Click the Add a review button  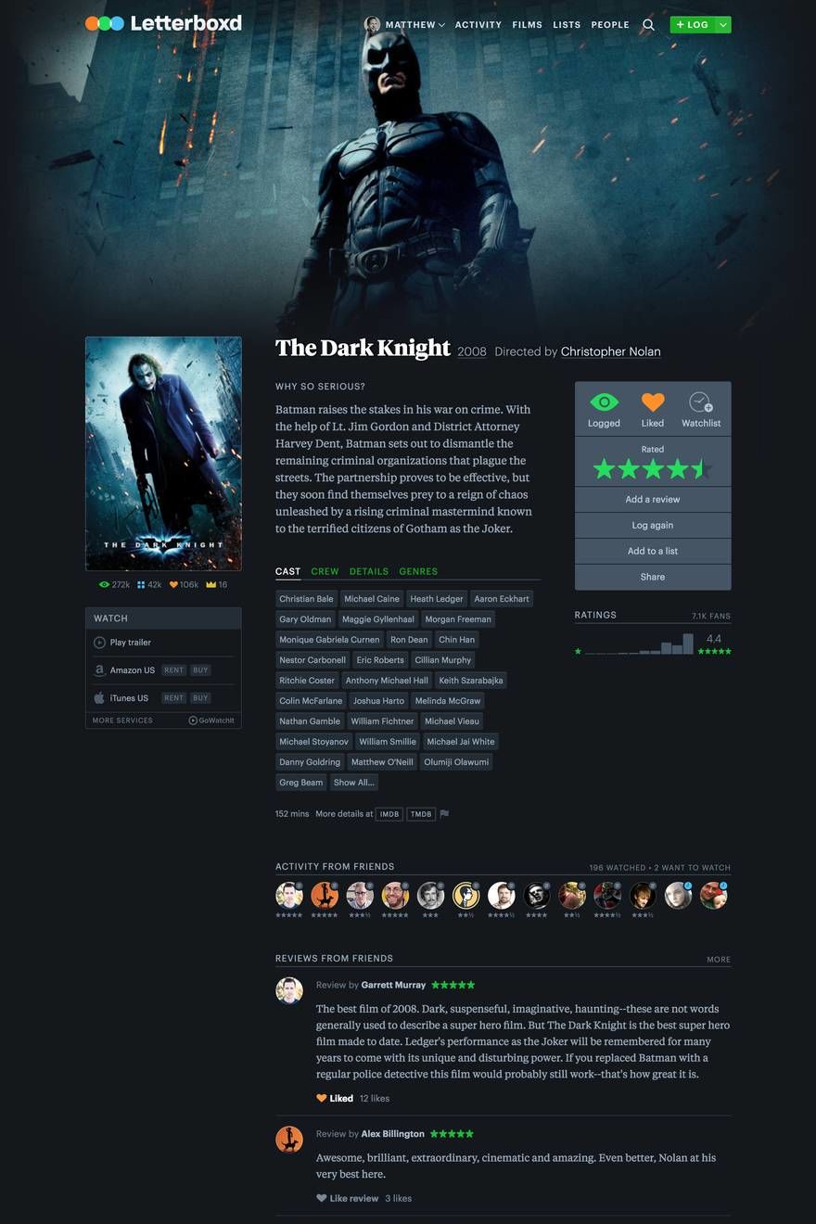point(653,499)
